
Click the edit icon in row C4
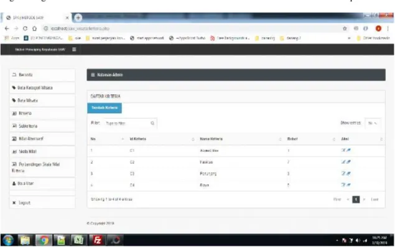point(343,185)
